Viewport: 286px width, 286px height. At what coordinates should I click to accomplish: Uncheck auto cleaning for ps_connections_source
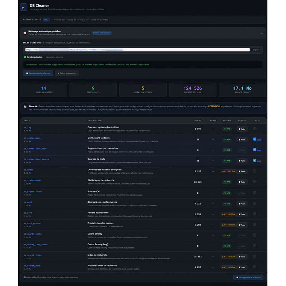click(x=255, y=160)
